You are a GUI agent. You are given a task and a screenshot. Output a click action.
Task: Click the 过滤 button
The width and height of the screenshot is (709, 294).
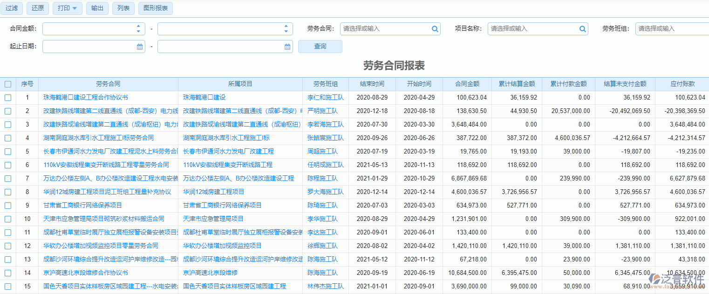pyautogui.click(x=11, y=8)
